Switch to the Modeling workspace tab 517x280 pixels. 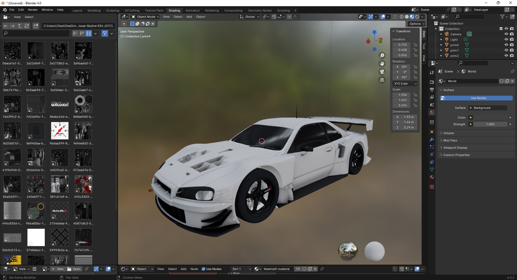coord(94,11)
